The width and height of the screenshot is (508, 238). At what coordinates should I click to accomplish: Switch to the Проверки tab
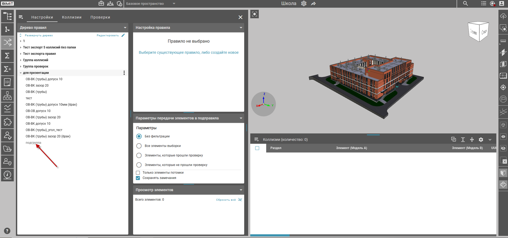[x=100, y=17]
